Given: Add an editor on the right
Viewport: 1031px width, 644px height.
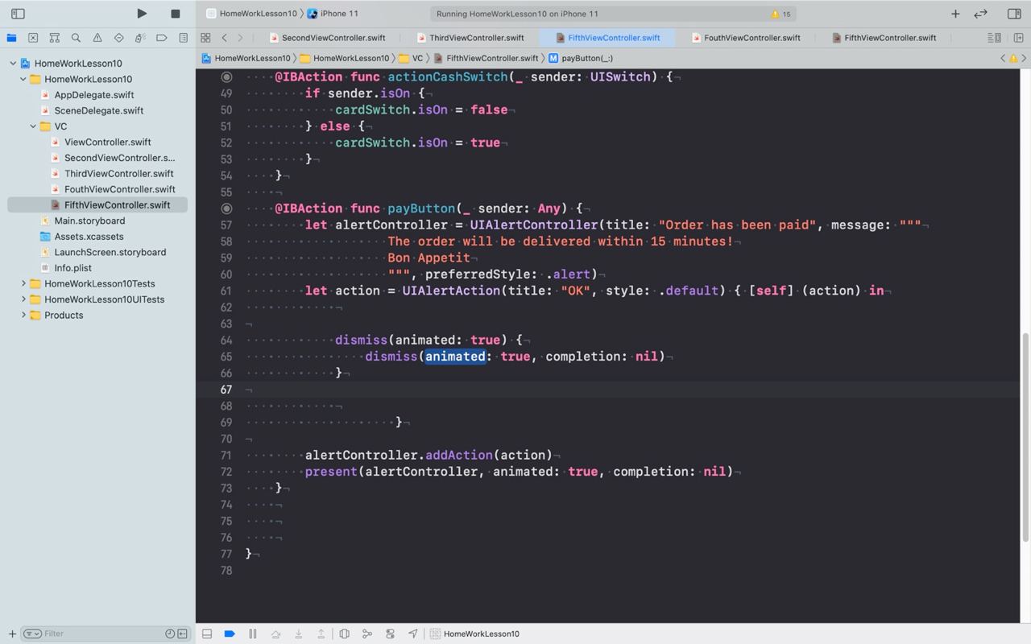Looking at the screenshot, I should click(x=1018, y=38).
